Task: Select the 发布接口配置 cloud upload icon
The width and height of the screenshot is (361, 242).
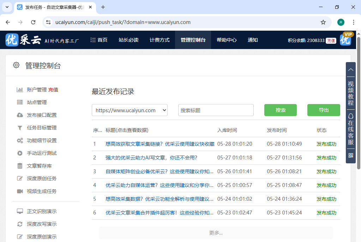Action: point(20,115)
